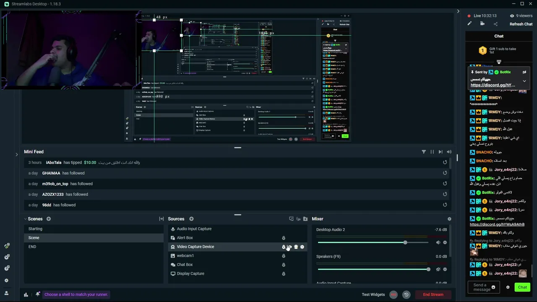Send message with green Chat button
Image resolution: width=537 pixels, height=302 pixels.
tap(522, 287)
